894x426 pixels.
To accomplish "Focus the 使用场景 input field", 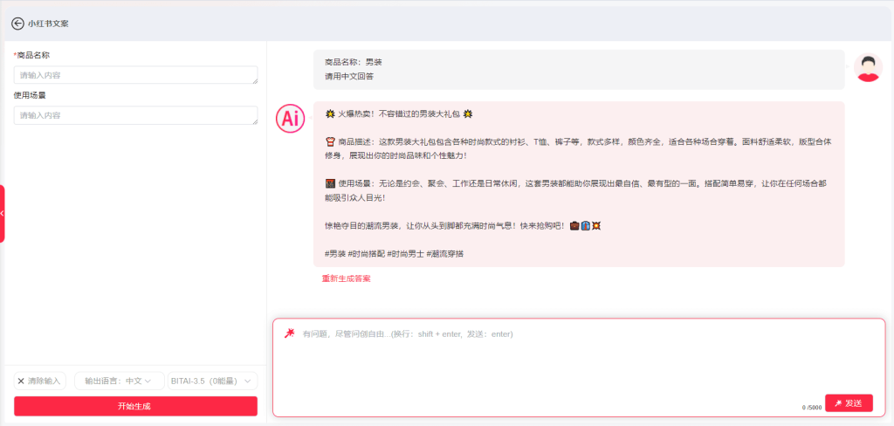I will 135,115.
